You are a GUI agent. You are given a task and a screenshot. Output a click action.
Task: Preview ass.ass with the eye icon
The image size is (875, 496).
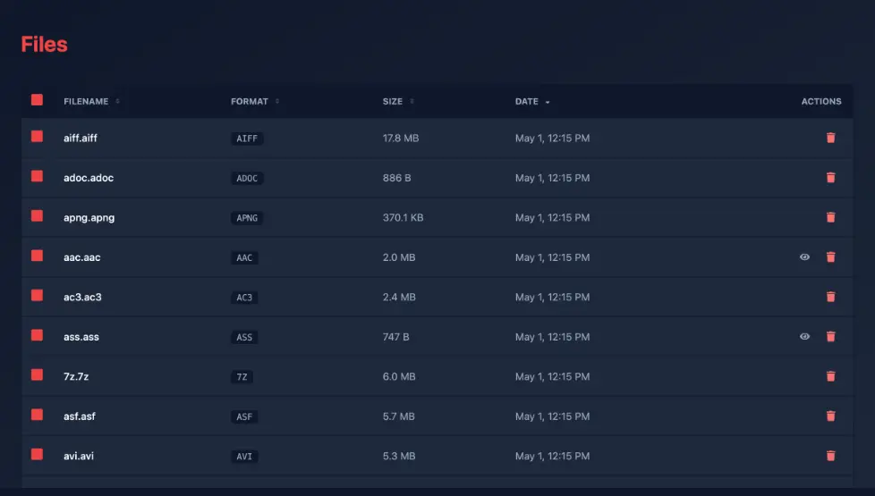click(804, 337)
